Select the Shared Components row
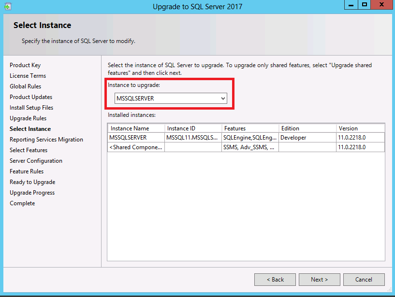Screen dimensions: 395x297 coord(246,147)
